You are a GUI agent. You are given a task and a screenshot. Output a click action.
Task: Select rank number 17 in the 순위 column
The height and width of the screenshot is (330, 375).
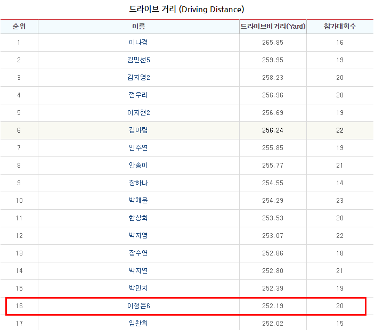click(x=19, y=324)
